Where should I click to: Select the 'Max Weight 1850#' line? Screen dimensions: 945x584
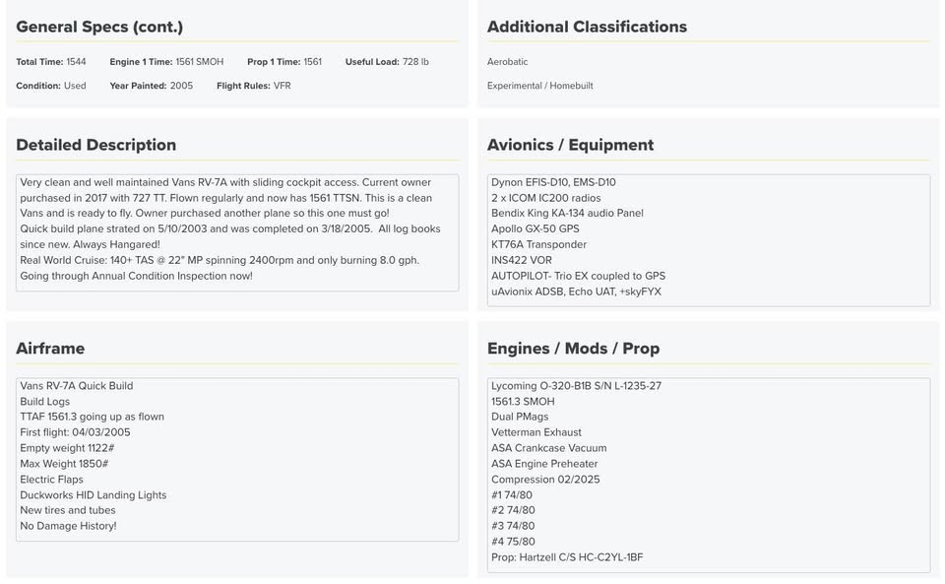point(64,464)
